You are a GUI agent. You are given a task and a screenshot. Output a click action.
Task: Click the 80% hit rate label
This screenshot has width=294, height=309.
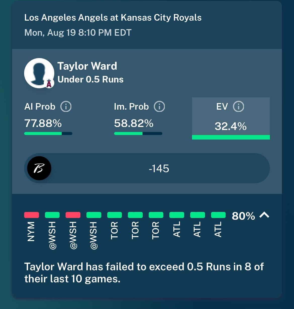[x=243, y=216]
